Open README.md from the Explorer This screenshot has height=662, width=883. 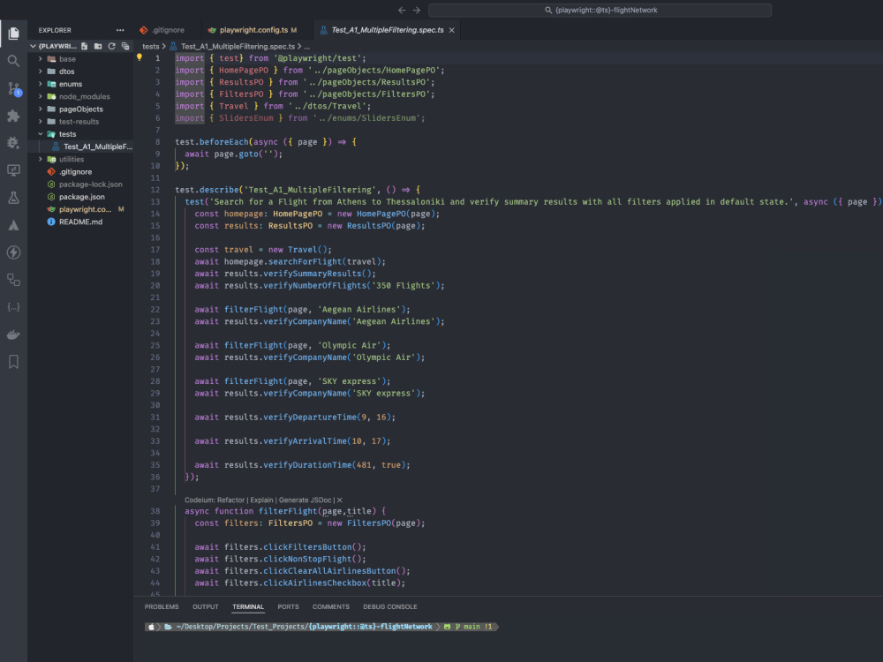tap(80, 222)
